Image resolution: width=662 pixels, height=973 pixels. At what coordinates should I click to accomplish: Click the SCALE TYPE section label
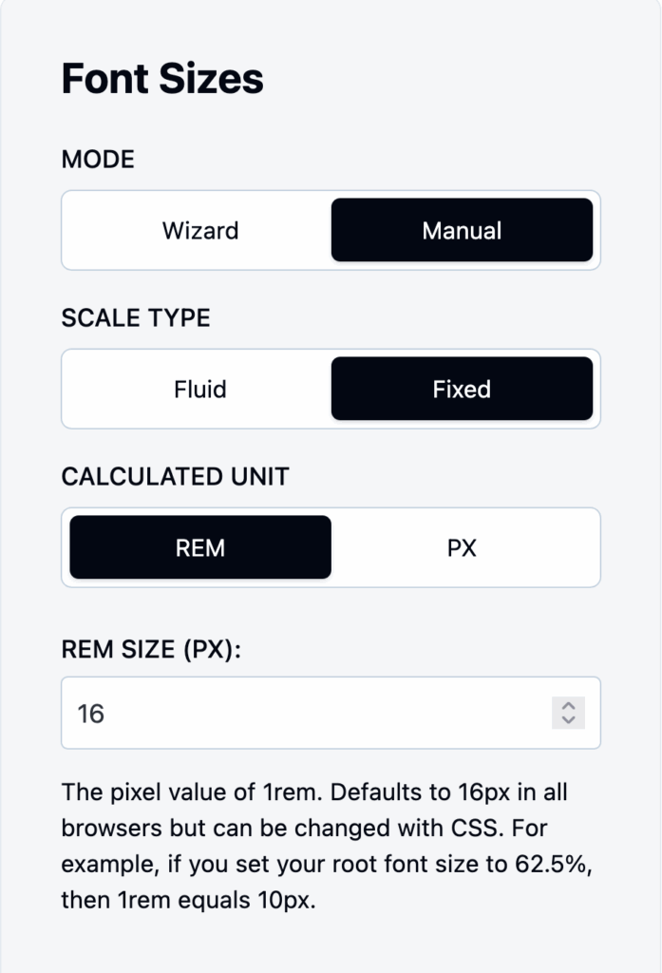click(135, 318)
